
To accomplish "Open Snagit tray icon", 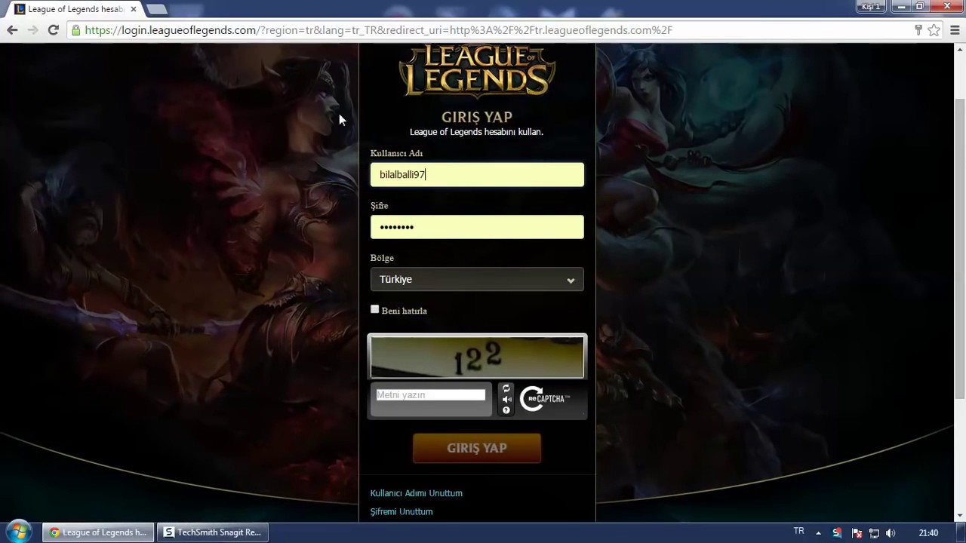I will 837,533.
